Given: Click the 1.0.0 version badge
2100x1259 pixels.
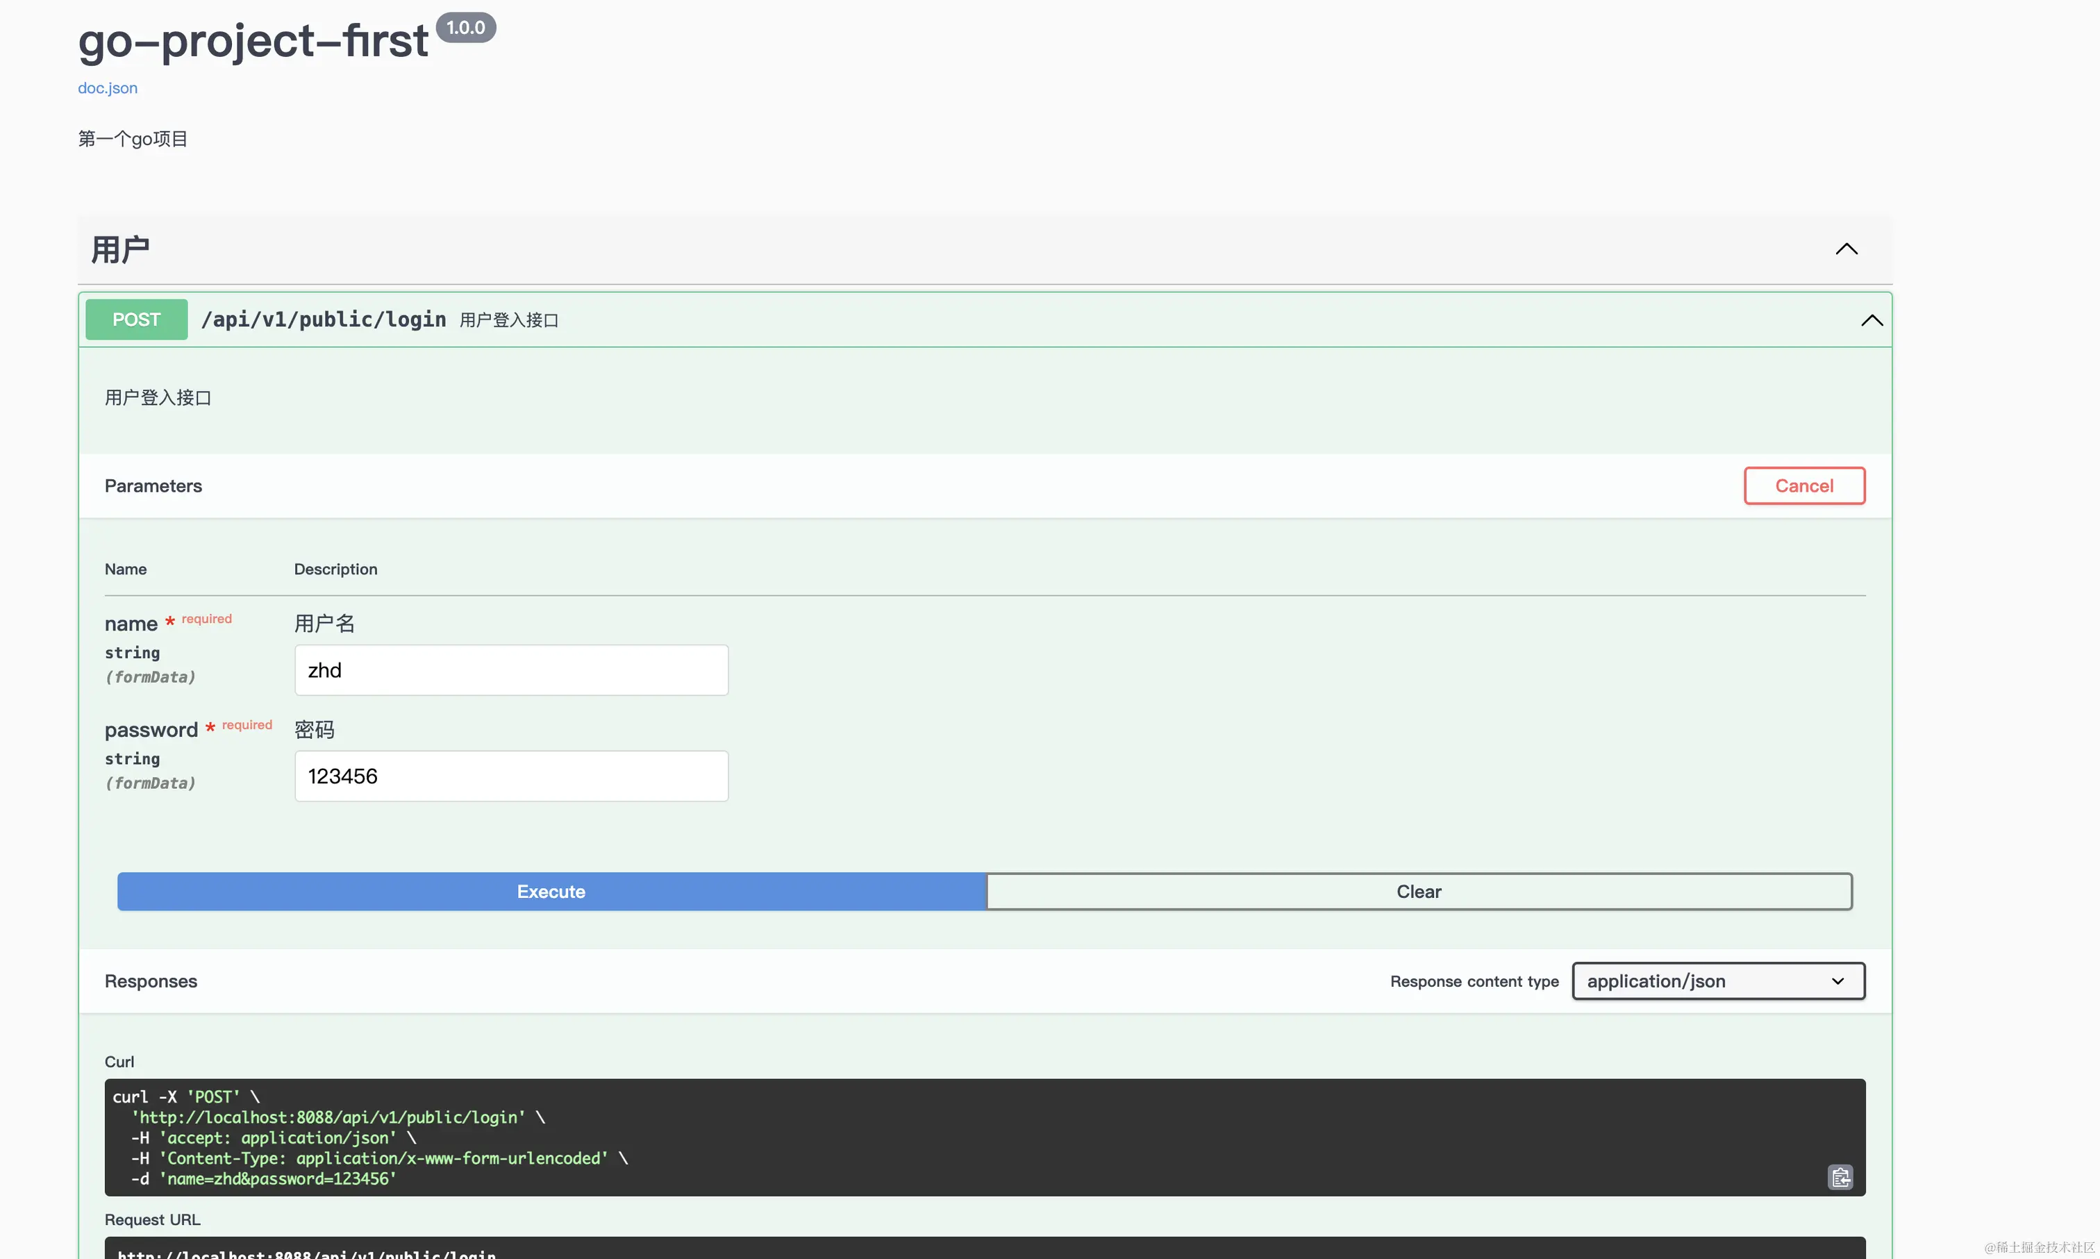Looking at the screenshot, I should pyautogui.click(x=466, y=28).
